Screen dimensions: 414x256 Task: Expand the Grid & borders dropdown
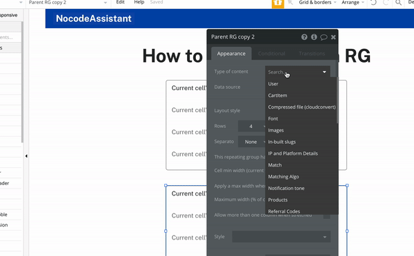point(317,2)
